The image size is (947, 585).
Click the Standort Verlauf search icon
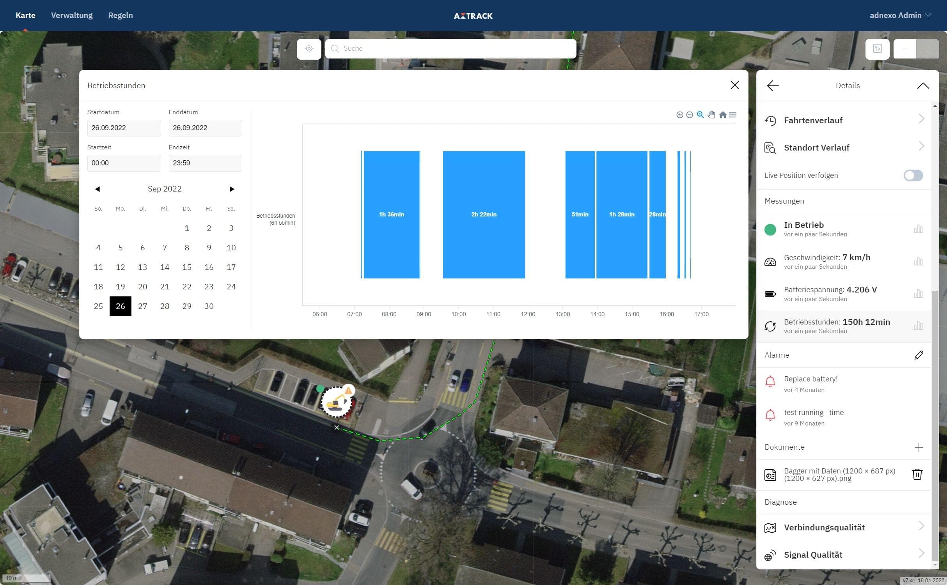(x=770, y=148)
